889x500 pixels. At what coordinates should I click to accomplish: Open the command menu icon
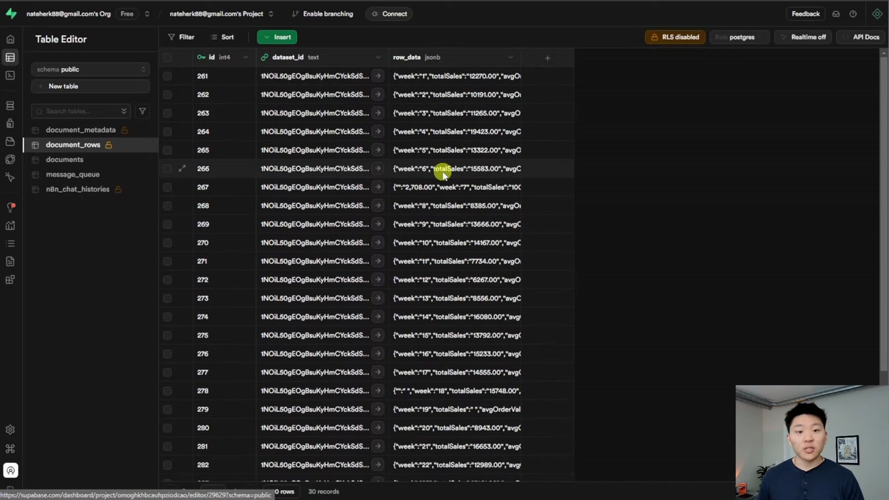tap(10, 448)
